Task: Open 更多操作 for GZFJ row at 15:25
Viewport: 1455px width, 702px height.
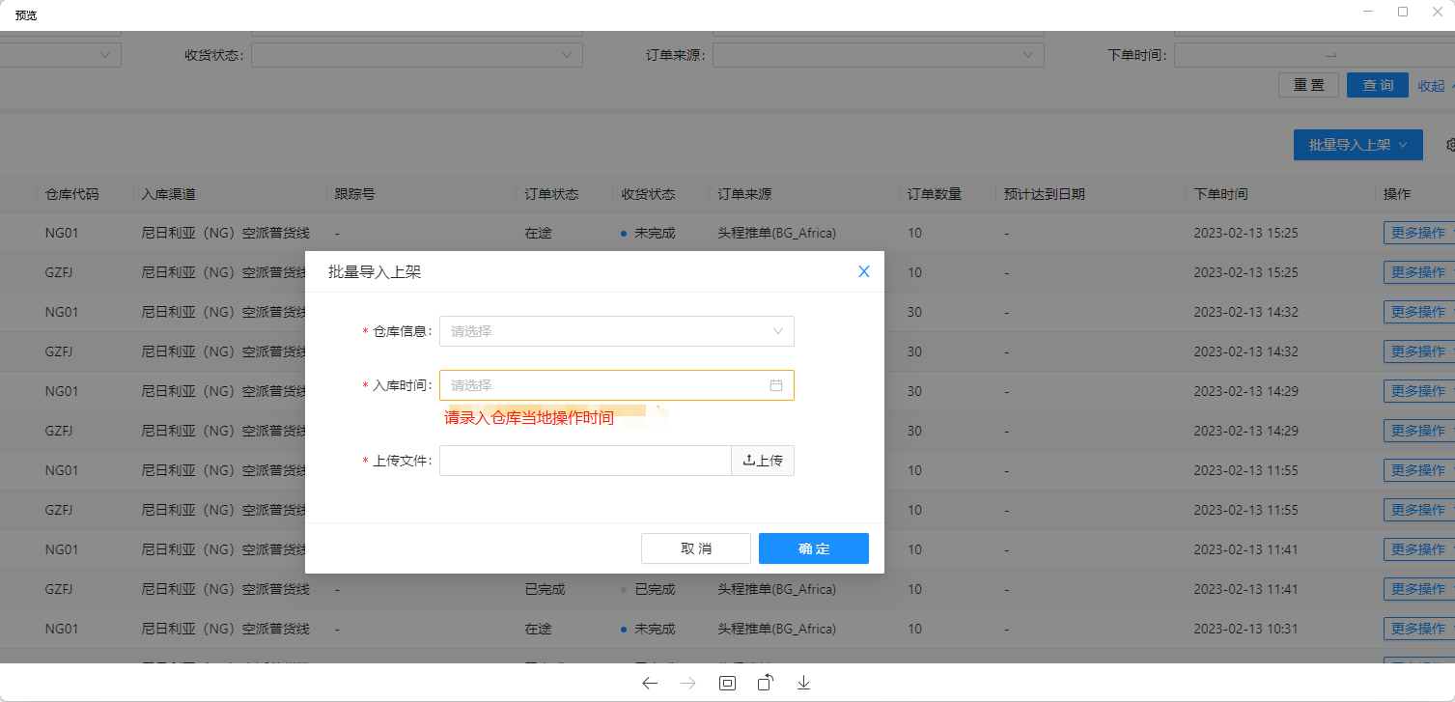Action: (x=1418, y=272)
